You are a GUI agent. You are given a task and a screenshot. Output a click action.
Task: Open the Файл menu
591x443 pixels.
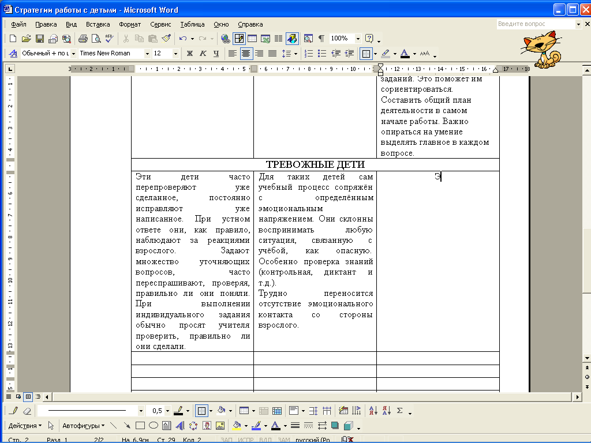(x=18, y=24)
